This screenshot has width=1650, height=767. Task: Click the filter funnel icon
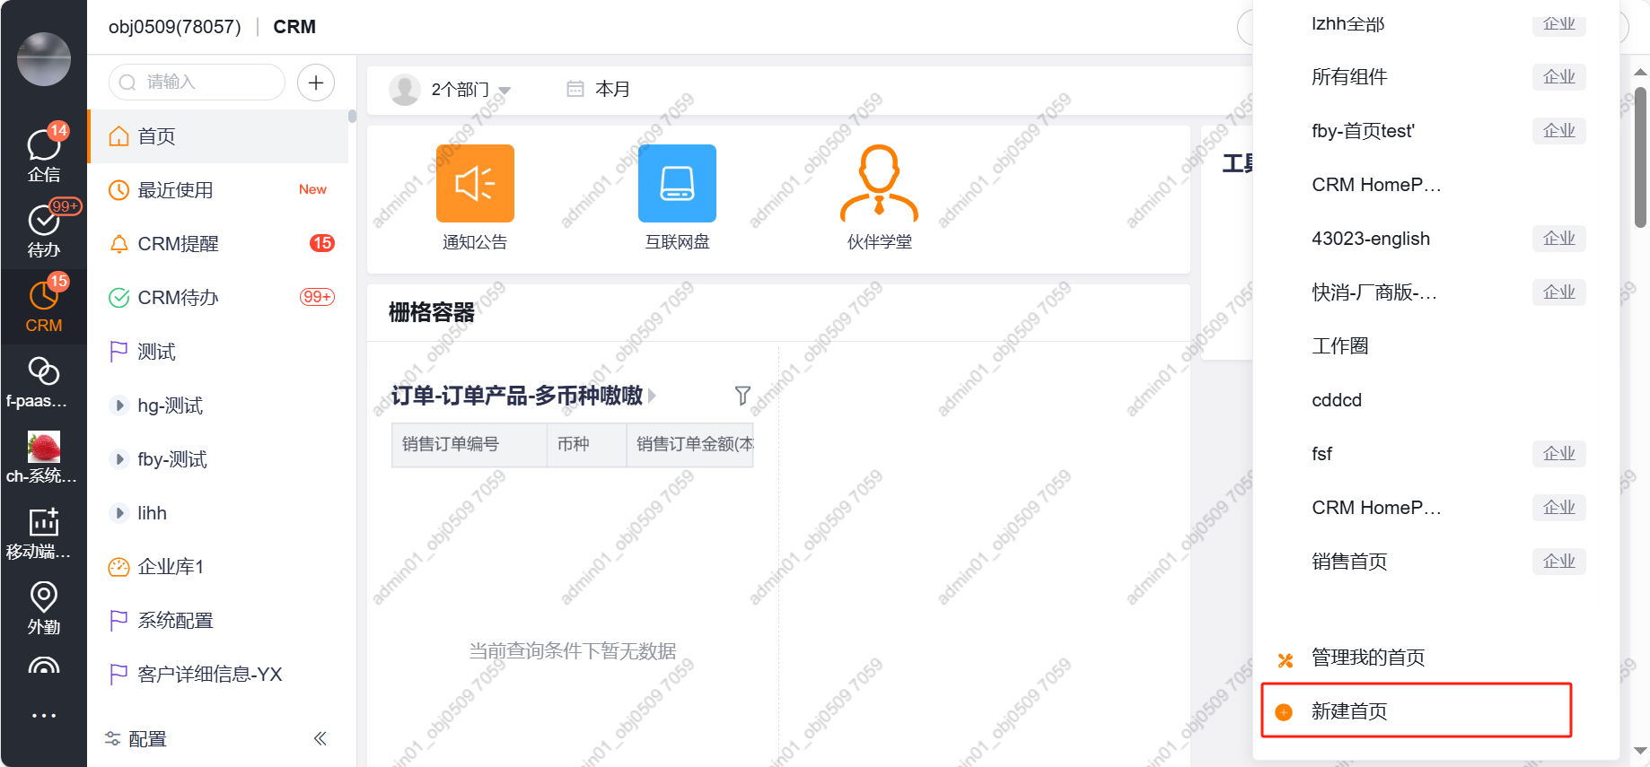(742, 395)
